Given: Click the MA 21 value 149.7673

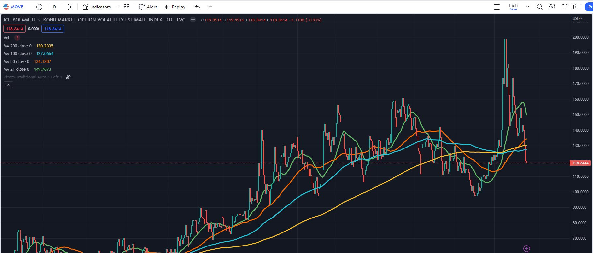Looking at the screenshot, I should click(42, 69).
